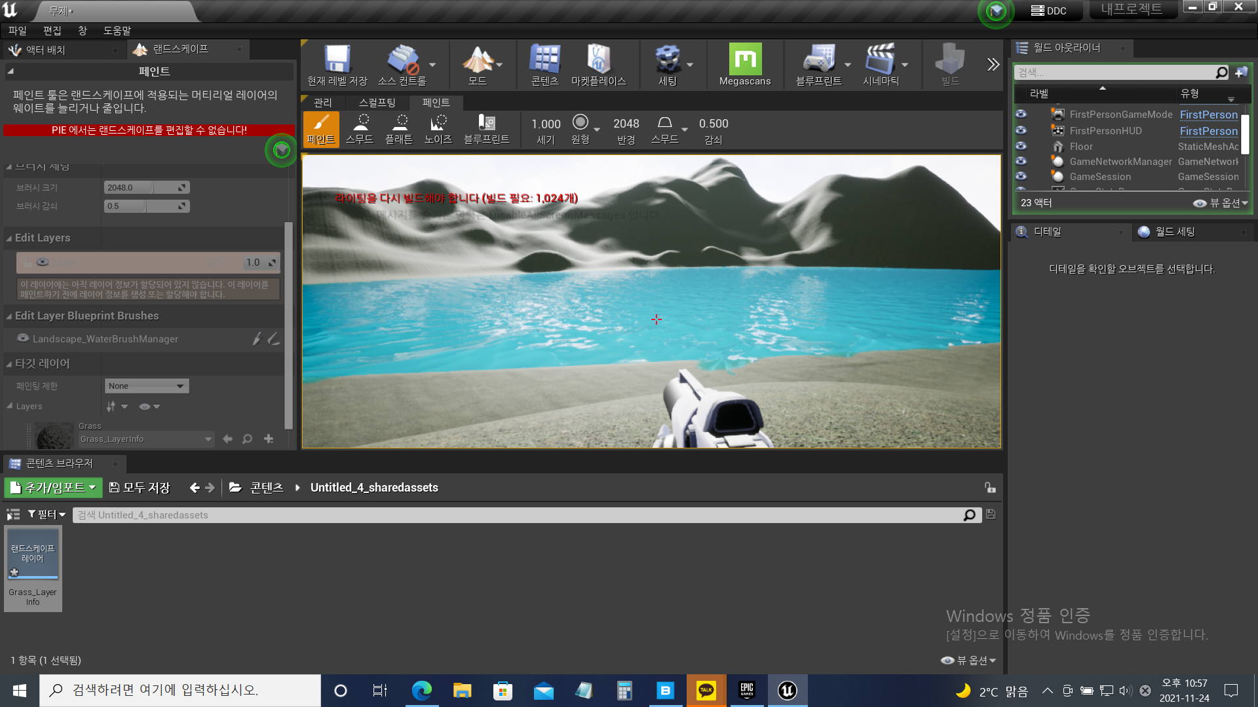Open the filter (필터) dropdown in the content browser
The image size is (1258, 707).
[47, 515]
